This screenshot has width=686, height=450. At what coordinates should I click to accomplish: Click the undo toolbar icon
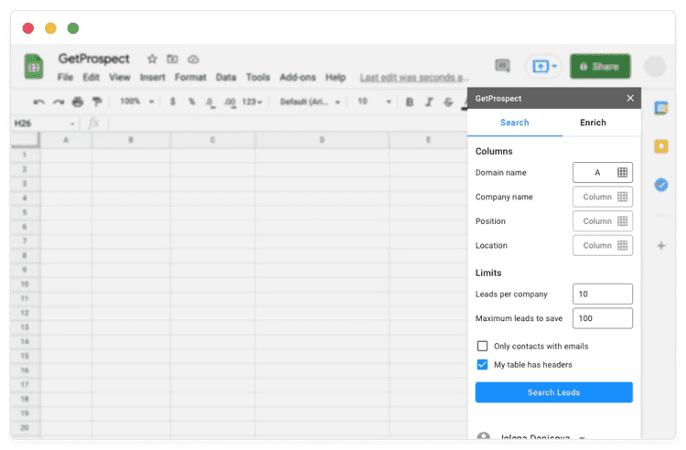[x=38, y=102]
